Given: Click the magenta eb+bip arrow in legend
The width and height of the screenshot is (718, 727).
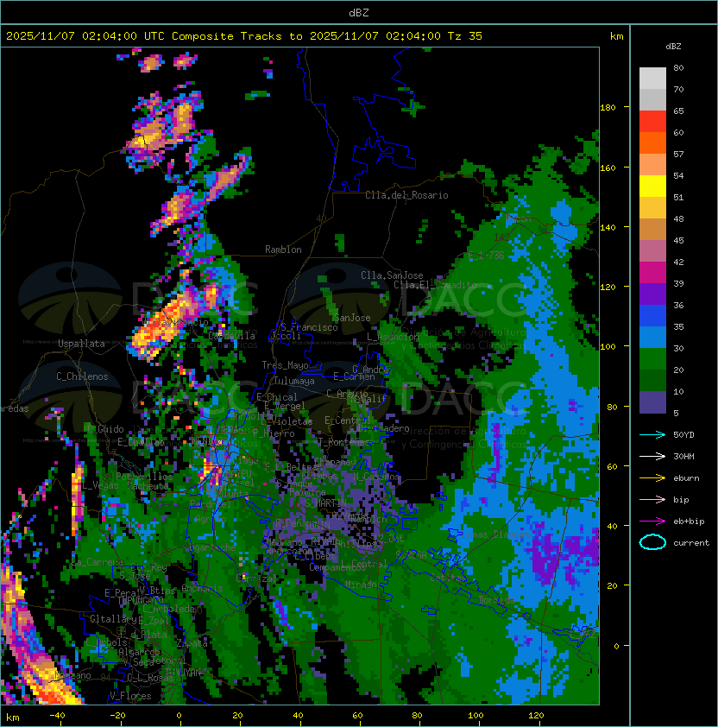Looking at the screenshot, I should click(x=652, y=522).
